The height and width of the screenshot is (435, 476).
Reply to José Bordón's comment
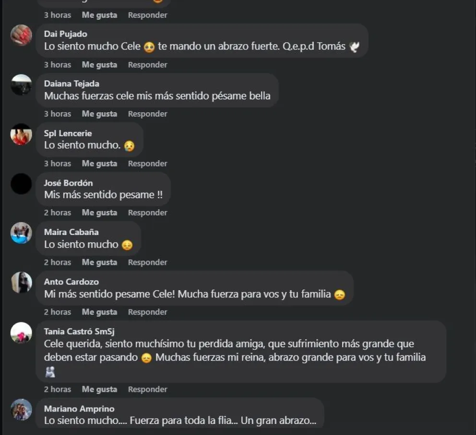pos(147,213)
